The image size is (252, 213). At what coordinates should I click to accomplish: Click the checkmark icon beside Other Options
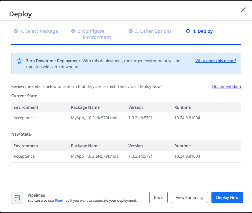tap(131, 31)
